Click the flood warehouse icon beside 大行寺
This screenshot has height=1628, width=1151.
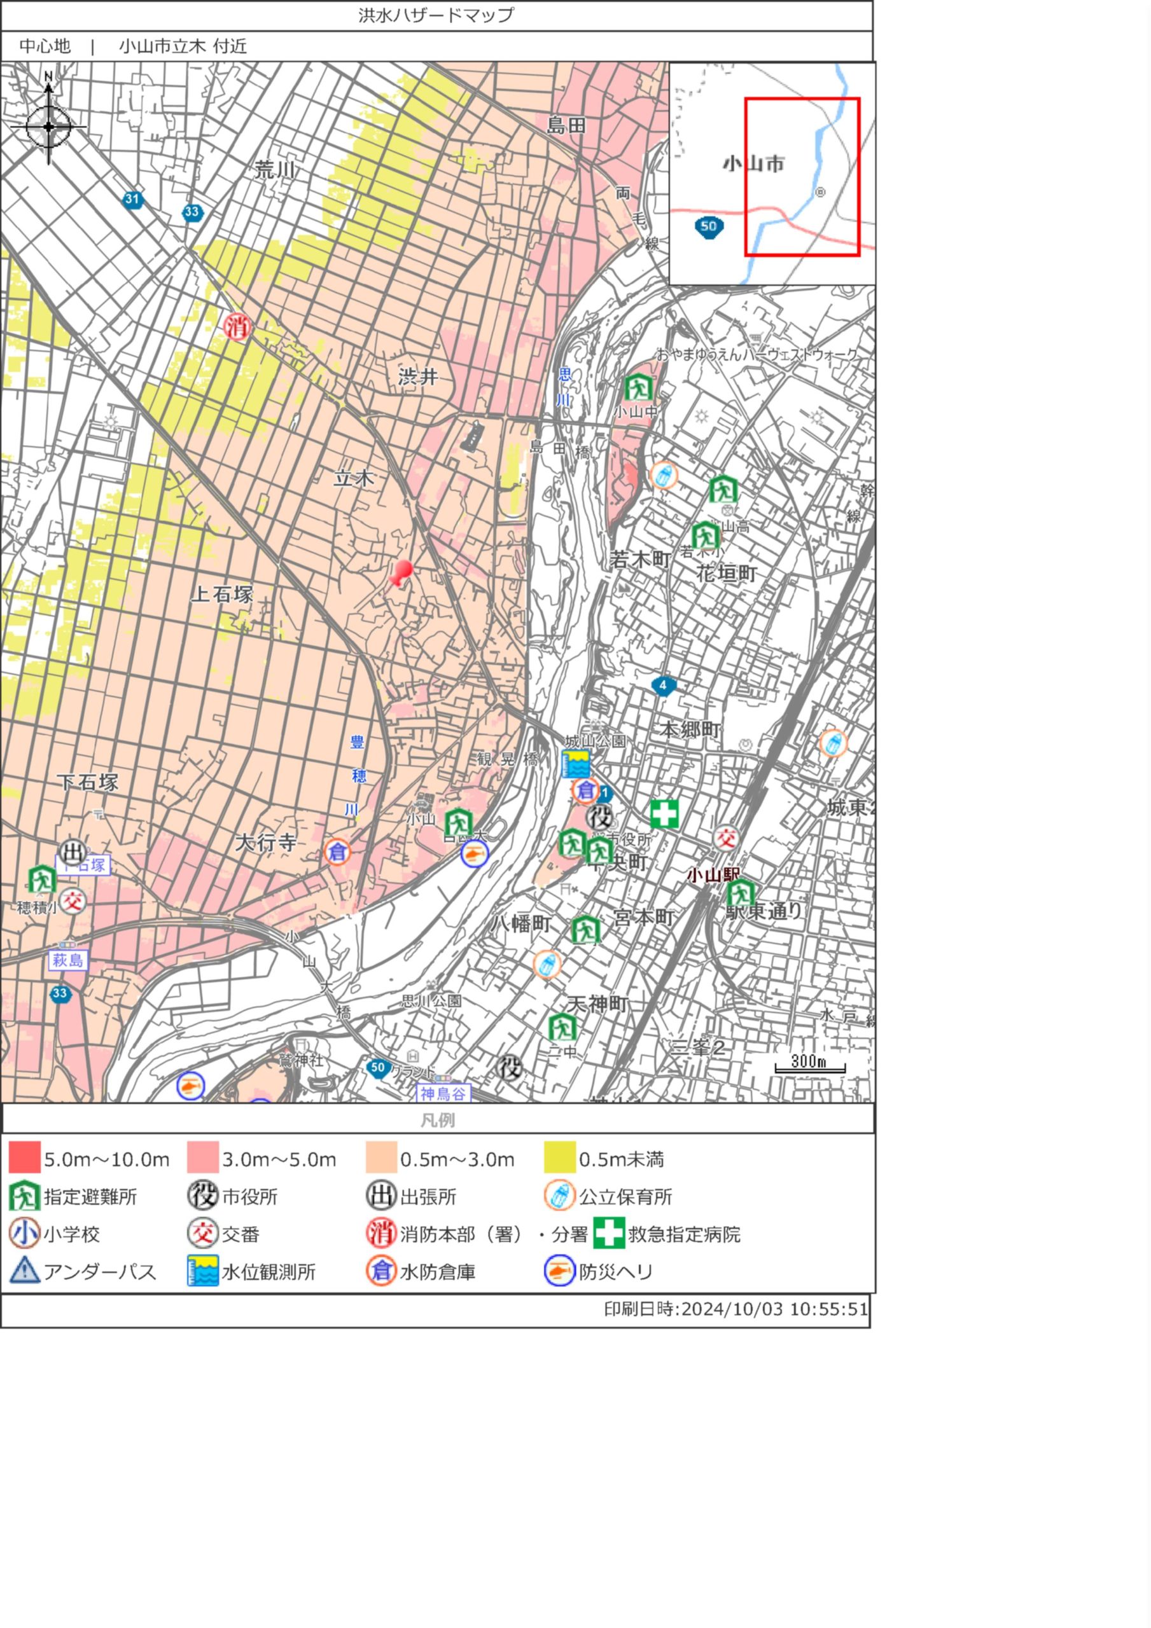pyautogui.click(x=337, y=852)
